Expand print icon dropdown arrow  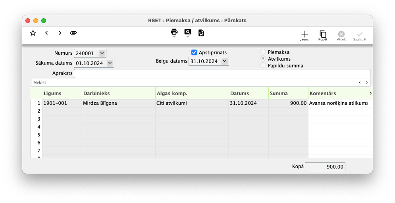coord(174,37)
